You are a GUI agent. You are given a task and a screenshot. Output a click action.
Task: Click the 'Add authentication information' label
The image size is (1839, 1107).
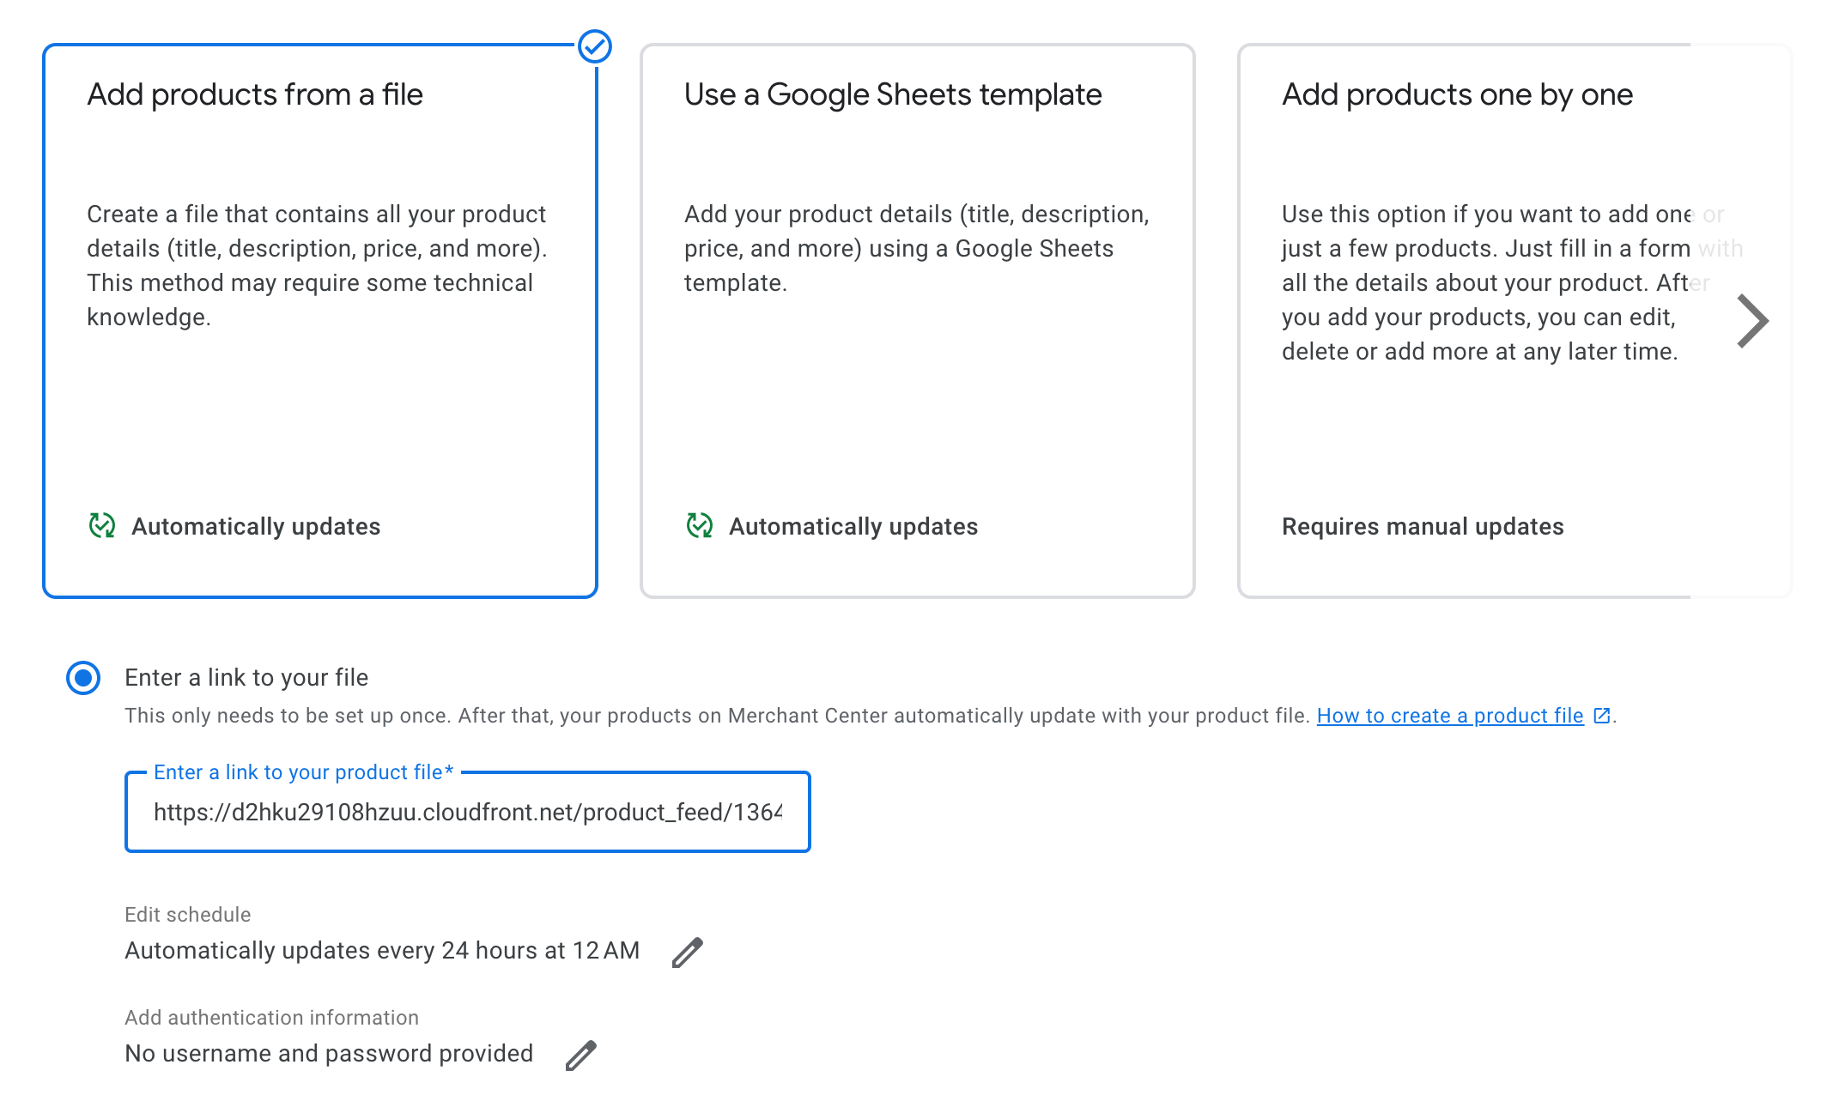[x=272, y=1018]
